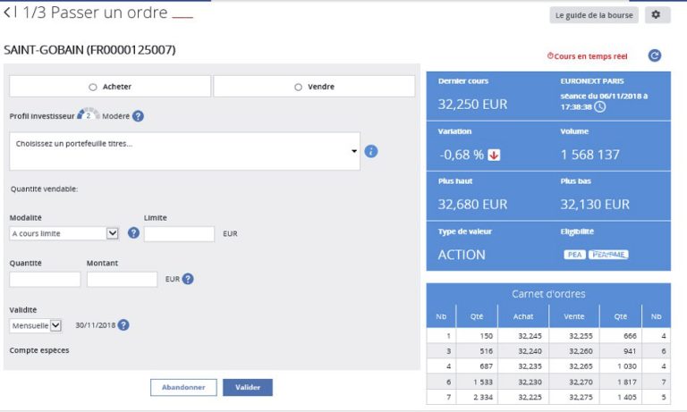
Task: Open help icon next to validity date
Action: [123, 325]
